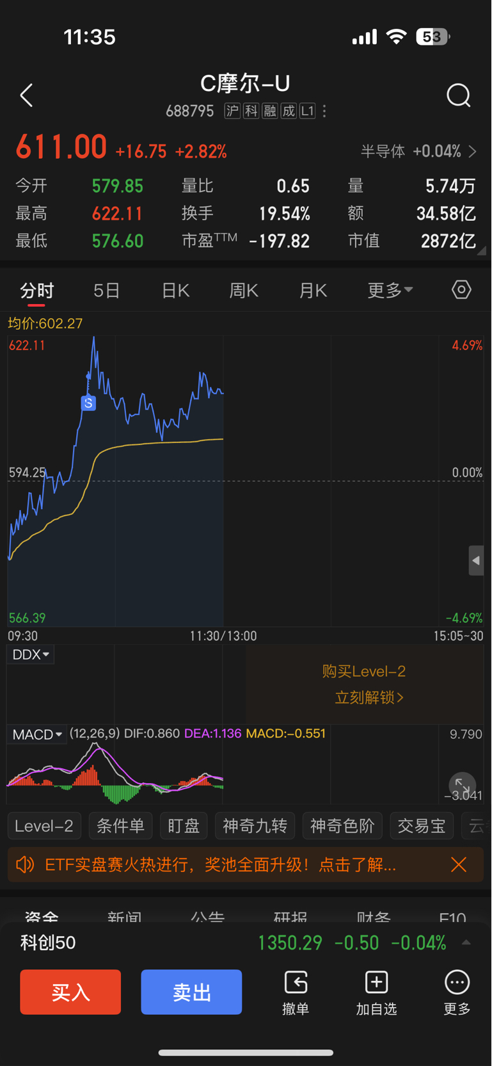Open the three-dot menu beside L1
The width and height of the screenshot is (492, 1066).
point(324,111)
